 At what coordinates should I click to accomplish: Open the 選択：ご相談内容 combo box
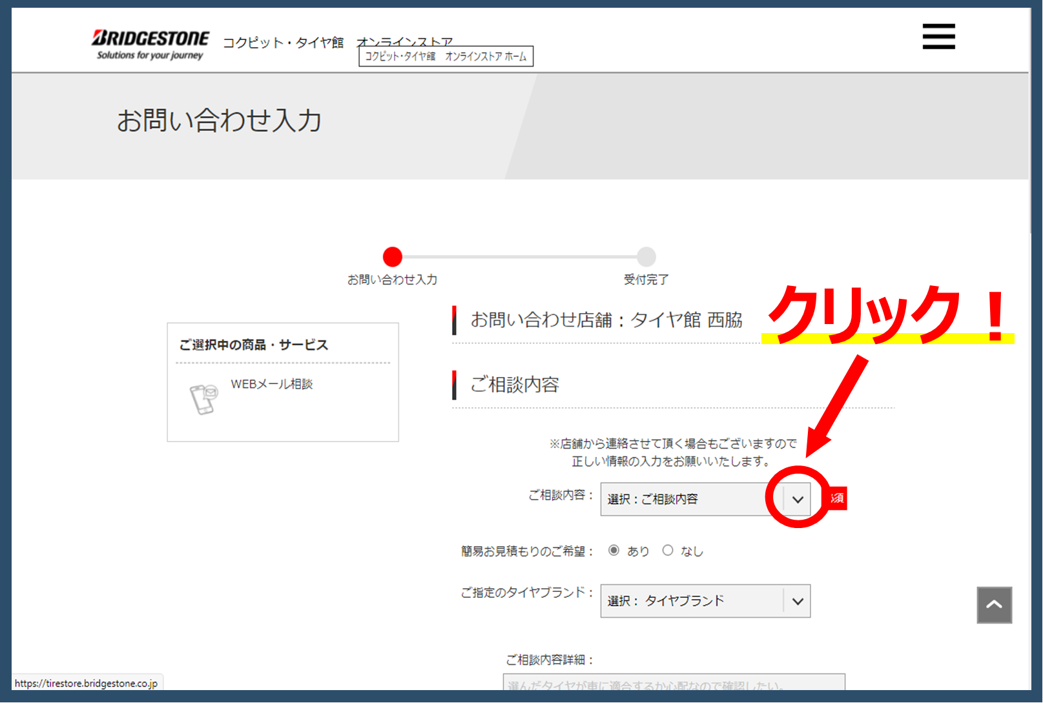[x=691, y=499]
